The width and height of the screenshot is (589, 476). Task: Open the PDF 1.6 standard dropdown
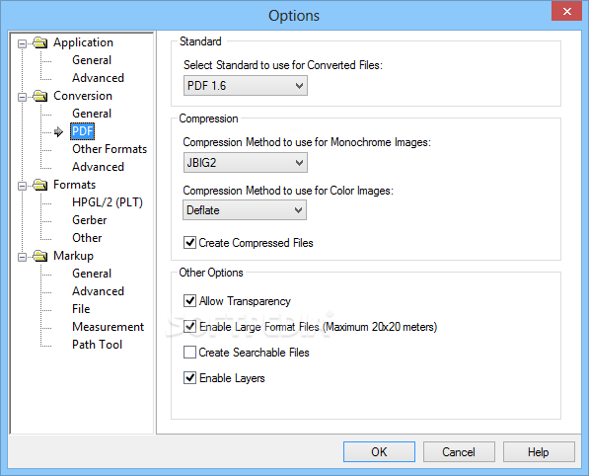click(246, 85)
